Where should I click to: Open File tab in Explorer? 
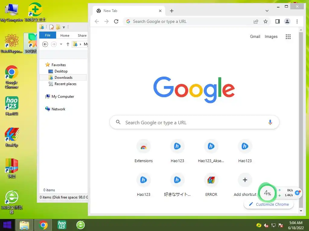48,35
